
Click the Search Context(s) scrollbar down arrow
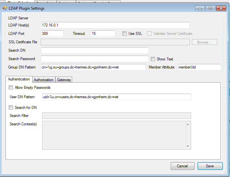coord(188,146)
